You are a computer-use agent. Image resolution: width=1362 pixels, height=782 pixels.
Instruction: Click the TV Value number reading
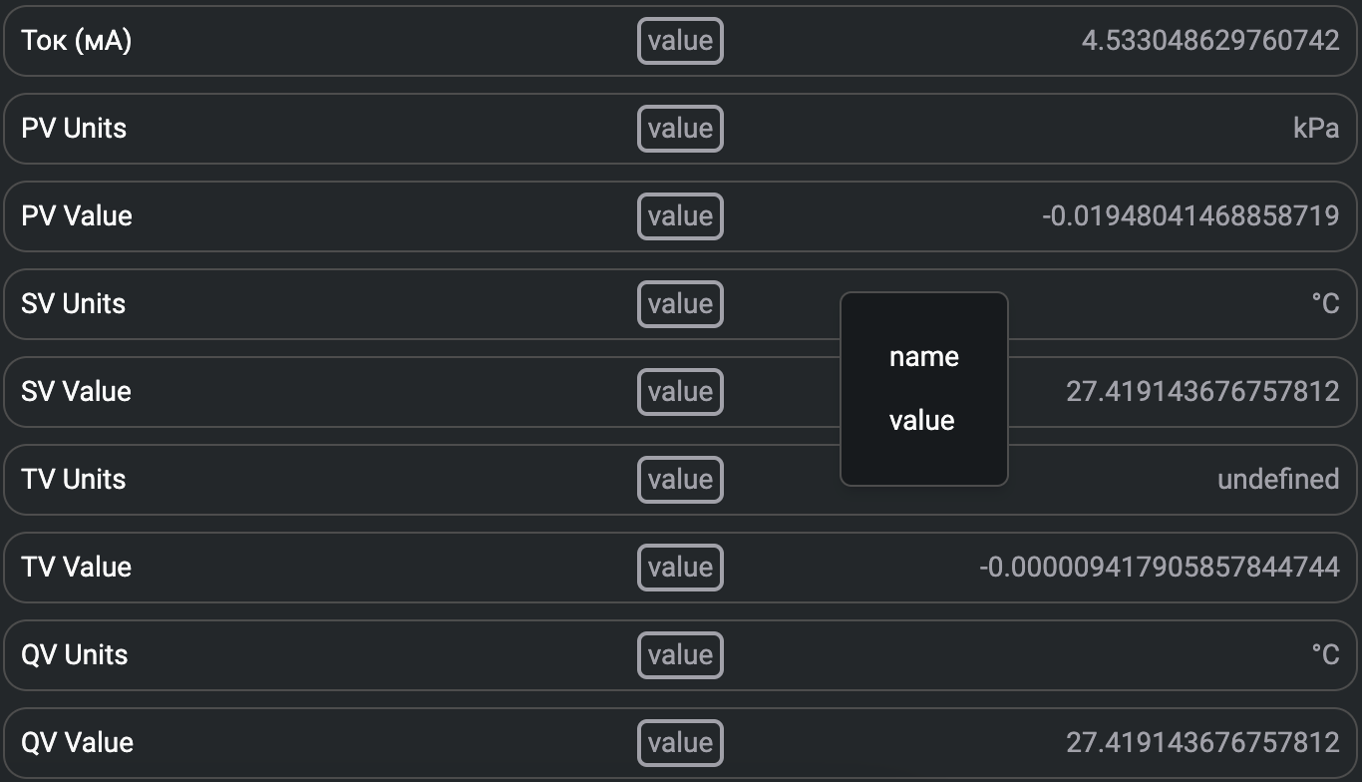(x=1159, y=568)
